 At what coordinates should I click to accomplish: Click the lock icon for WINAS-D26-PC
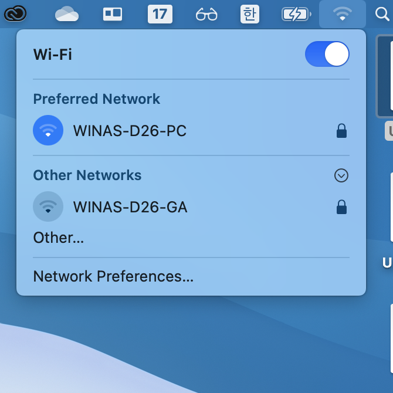click(341, 131)
